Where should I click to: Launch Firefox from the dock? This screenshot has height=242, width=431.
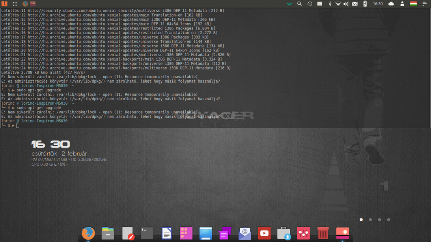[x=88, y=233]
